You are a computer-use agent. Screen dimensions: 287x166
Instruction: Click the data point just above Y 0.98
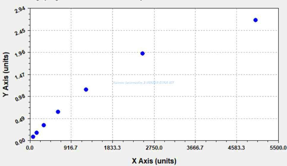(x=86, y=89)
